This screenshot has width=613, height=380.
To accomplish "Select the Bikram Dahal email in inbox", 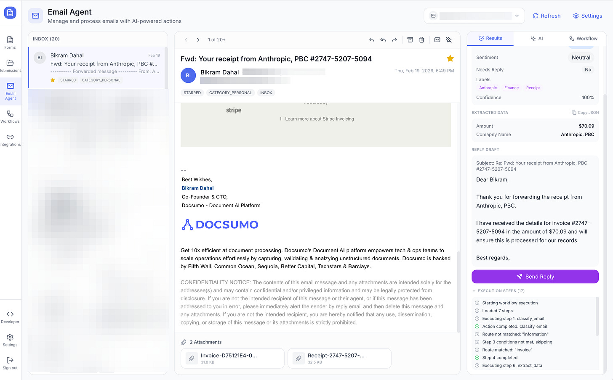I will tap(96, 68).
